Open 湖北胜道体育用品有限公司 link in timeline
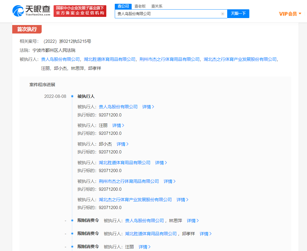Image resolution: width=307 pixels, height=251 pixels. tap(125, 163)
